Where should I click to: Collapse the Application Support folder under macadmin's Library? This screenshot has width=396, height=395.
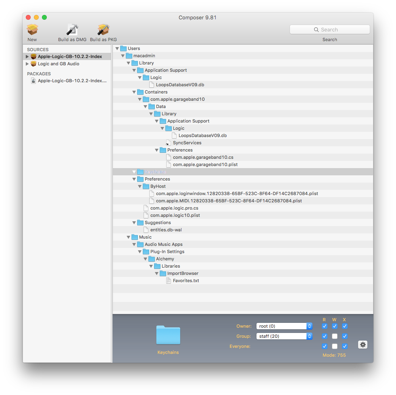click(x=134, y=71)
